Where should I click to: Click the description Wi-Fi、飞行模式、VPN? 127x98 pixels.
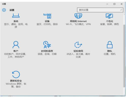[x=78, y=24]
